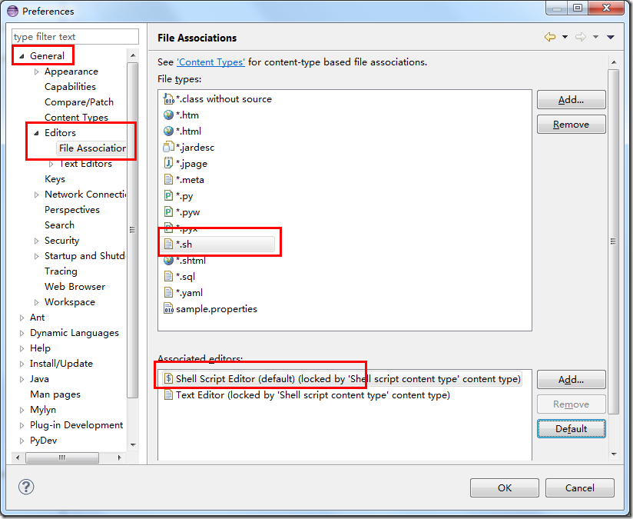Screen dimensions: 633x519
Task: Click the forward navigation arrow icon
Action: click(x=581, y=37)
